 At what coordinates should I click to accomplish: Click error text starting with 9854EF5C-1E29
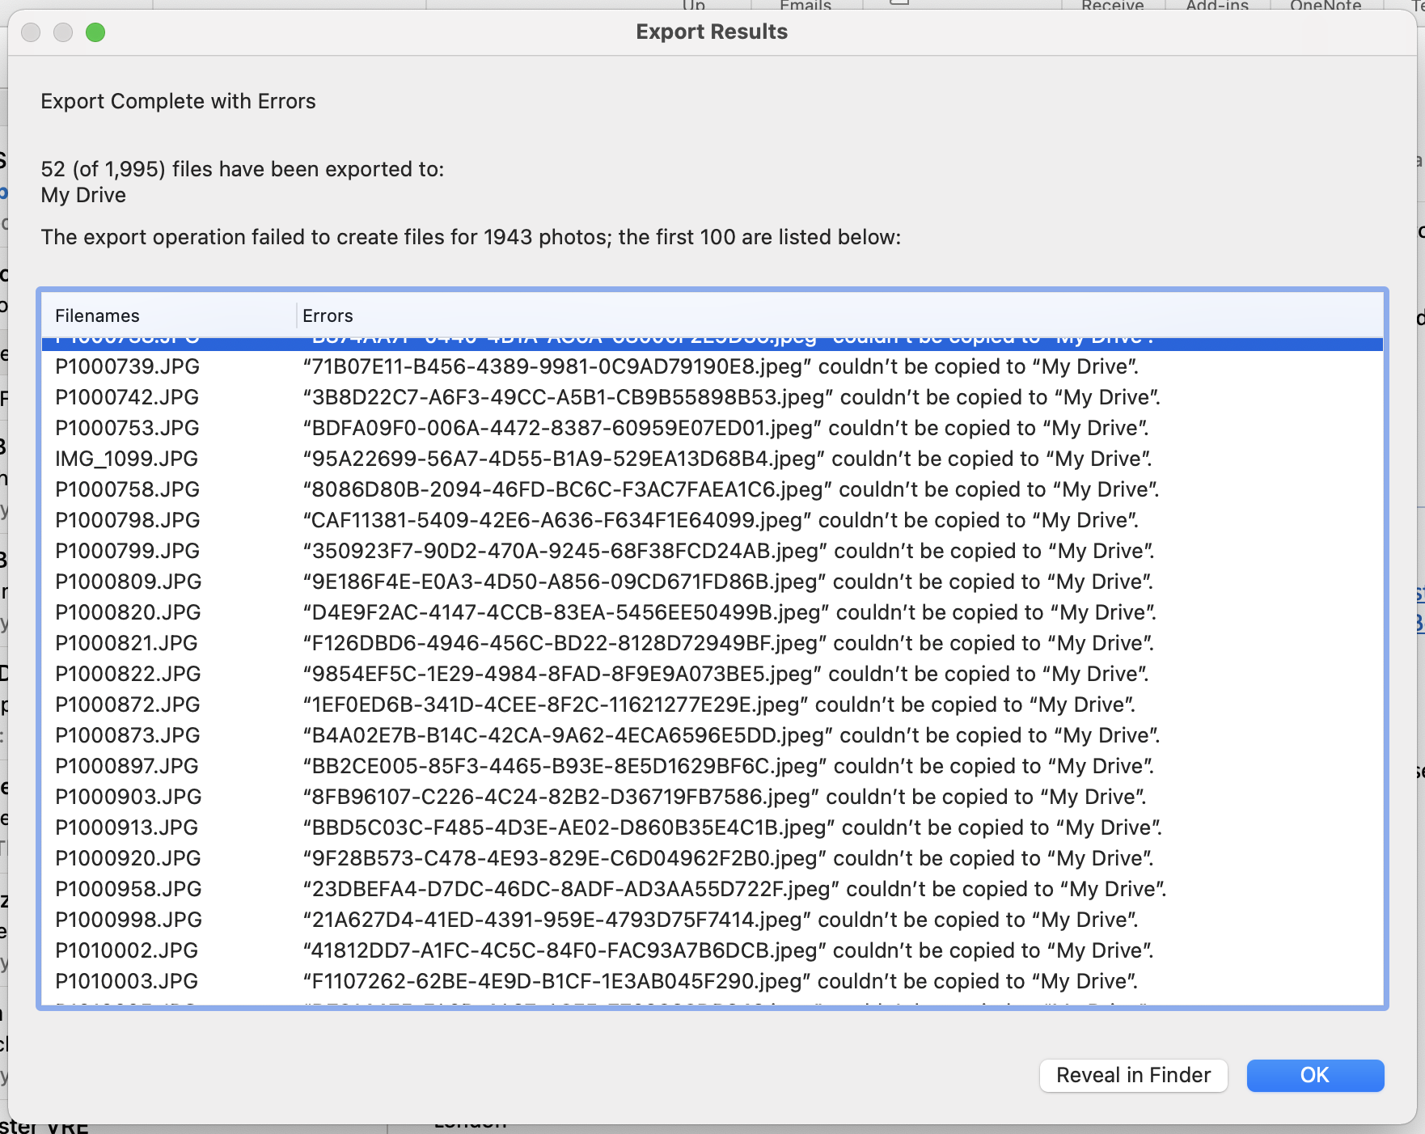pos(726,674)
